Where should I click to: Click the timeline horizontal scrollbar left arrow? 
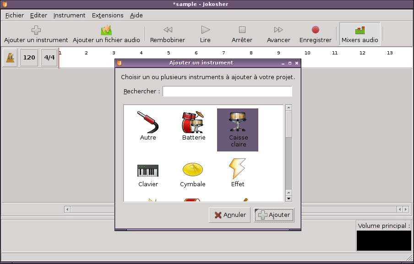pos(67,210)
